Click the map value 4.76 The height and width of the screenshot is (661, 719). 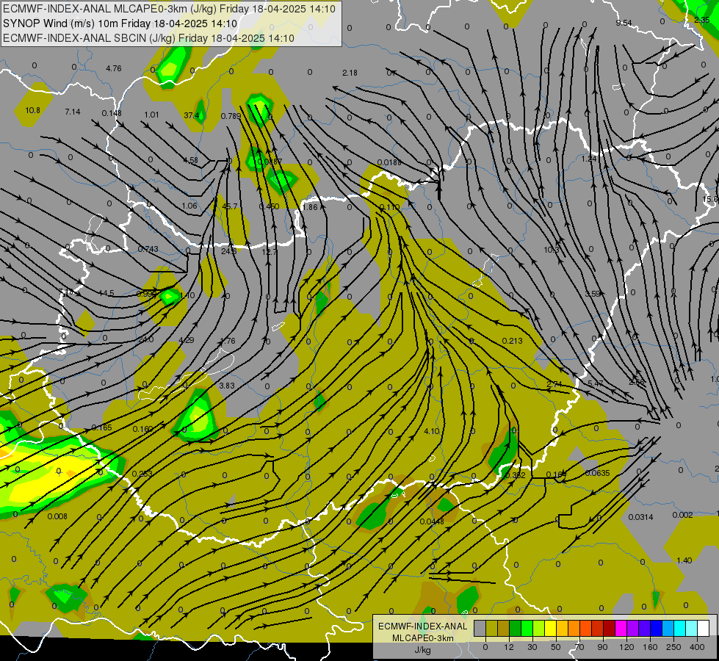click(114, 68)
